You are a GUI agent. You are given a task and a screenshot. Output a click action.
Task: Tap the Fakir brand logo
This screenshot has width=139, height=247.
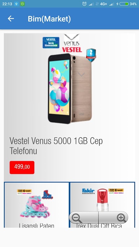pos(88,191)
